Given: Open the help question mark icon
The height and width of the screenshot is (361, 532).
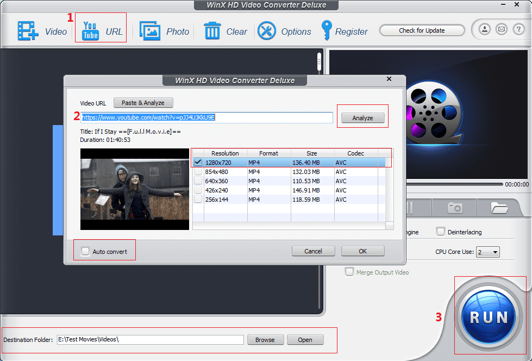Looking at the screenshot, I should [x=518, y=29].
